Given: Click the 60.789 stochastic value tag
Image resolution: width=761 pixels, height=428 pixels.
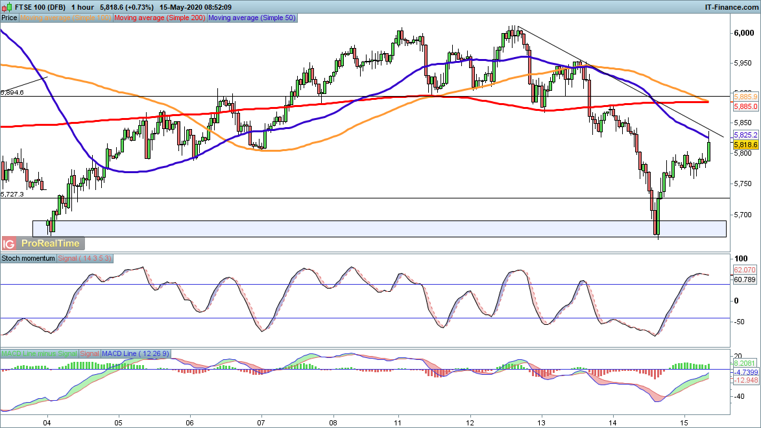Looking at the screenshot, I should [x=745, y=279].
